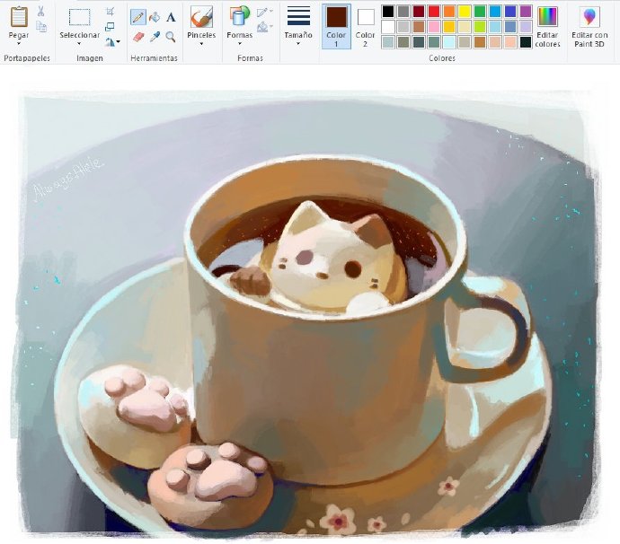Click the Cut scissors icon
The height and width of the screenshot is (544, 620).
click(40, 11)
